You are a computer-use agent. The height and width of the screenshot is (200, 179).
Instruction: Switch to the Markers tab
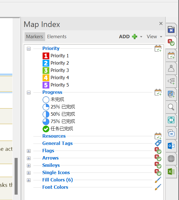pos(34,37)
